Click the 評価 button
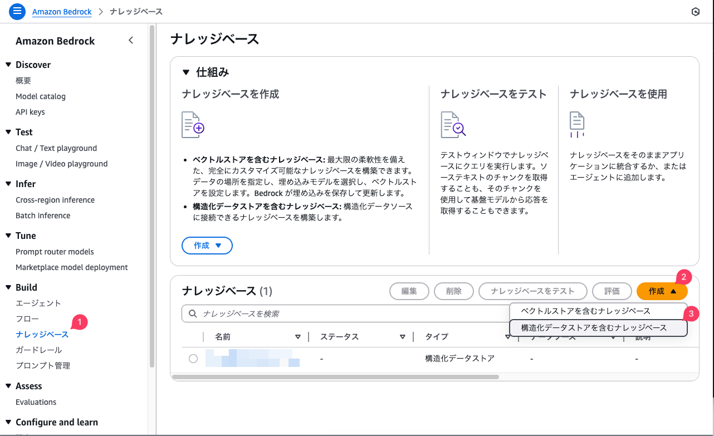This screenshot has width=714, height=436. (x=612, y=291)
